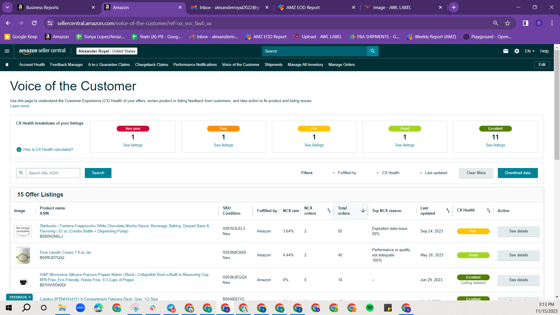Open FBA SHIPMENTS bookmark
560x315 pixels.
pos(374,37)
